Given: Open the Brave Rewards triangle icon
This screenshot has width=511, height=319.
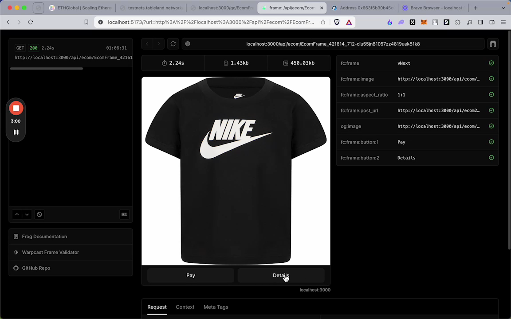Looking at the screenshot, I should click(x=349, y=22).
